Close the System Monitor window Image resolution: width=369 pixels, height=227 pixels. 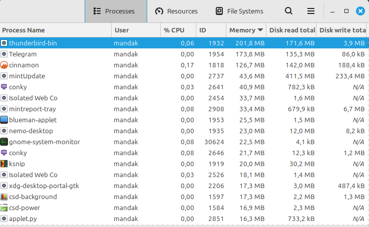coord(360,11)
